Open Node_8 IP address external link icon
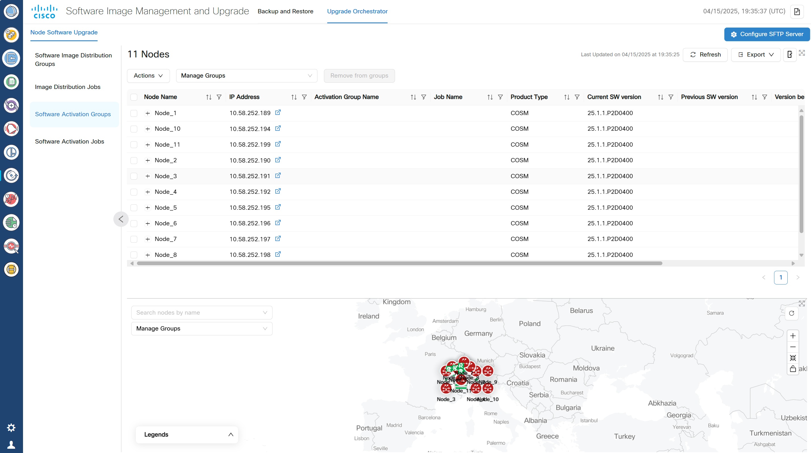 pos(278,254)
